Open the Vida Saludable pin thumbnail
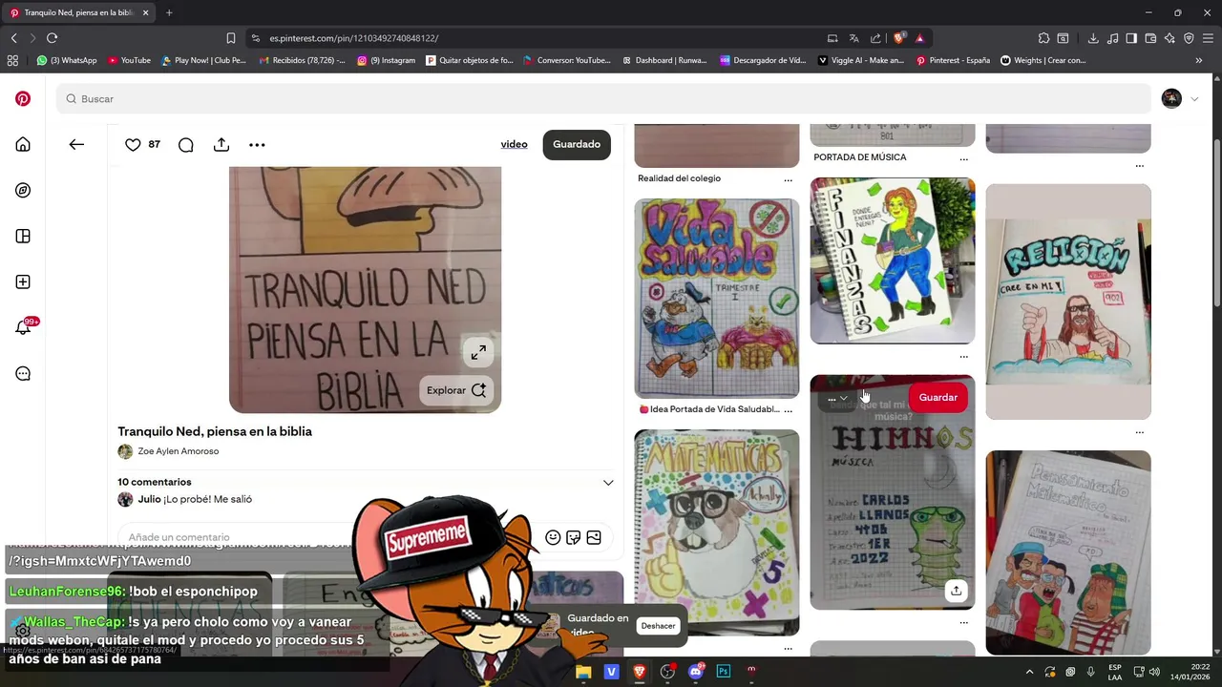The width and height of the screenshot is (1222, 687). click(x=717, y=299)
